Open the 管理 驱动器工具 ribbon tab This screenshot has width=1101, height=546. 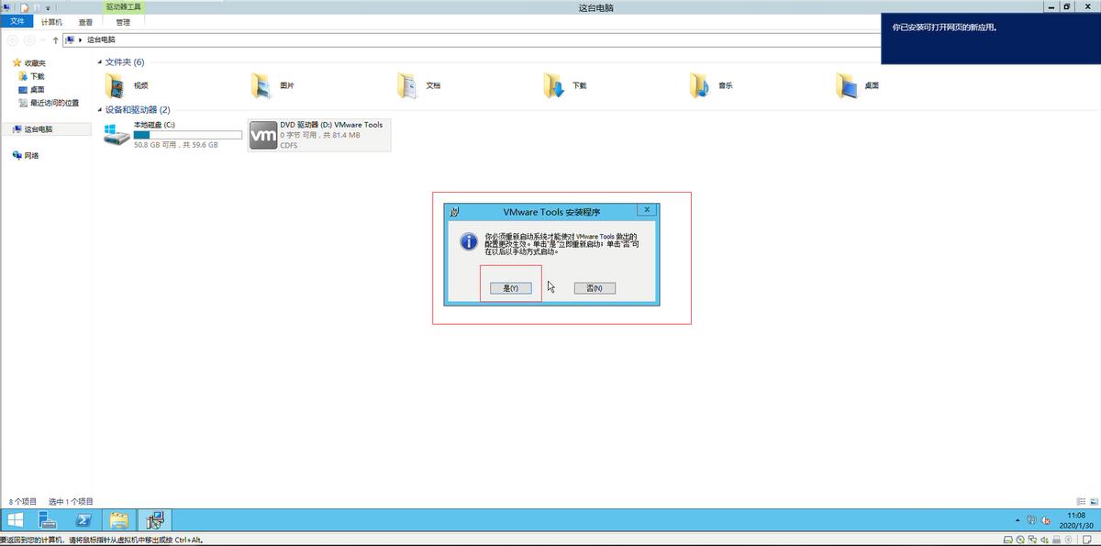(121, 23)
